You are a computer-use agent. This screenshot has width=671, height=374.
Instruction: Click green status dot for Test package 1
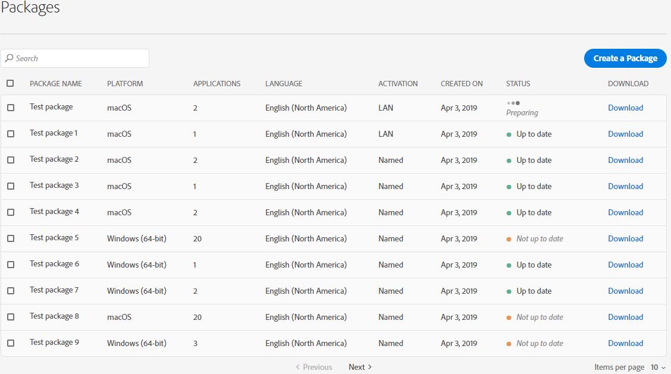[509, 134]
